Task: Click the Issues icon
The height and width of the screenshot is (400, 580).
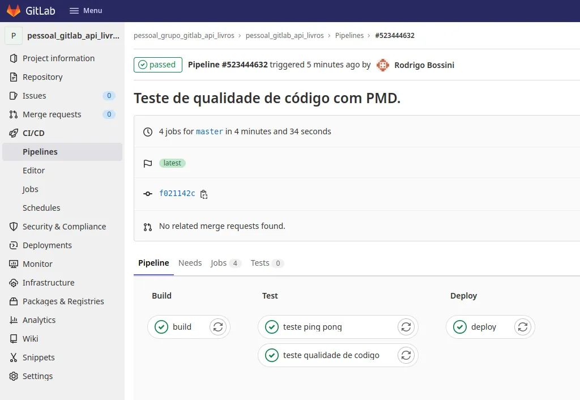Action: point(14,96)
